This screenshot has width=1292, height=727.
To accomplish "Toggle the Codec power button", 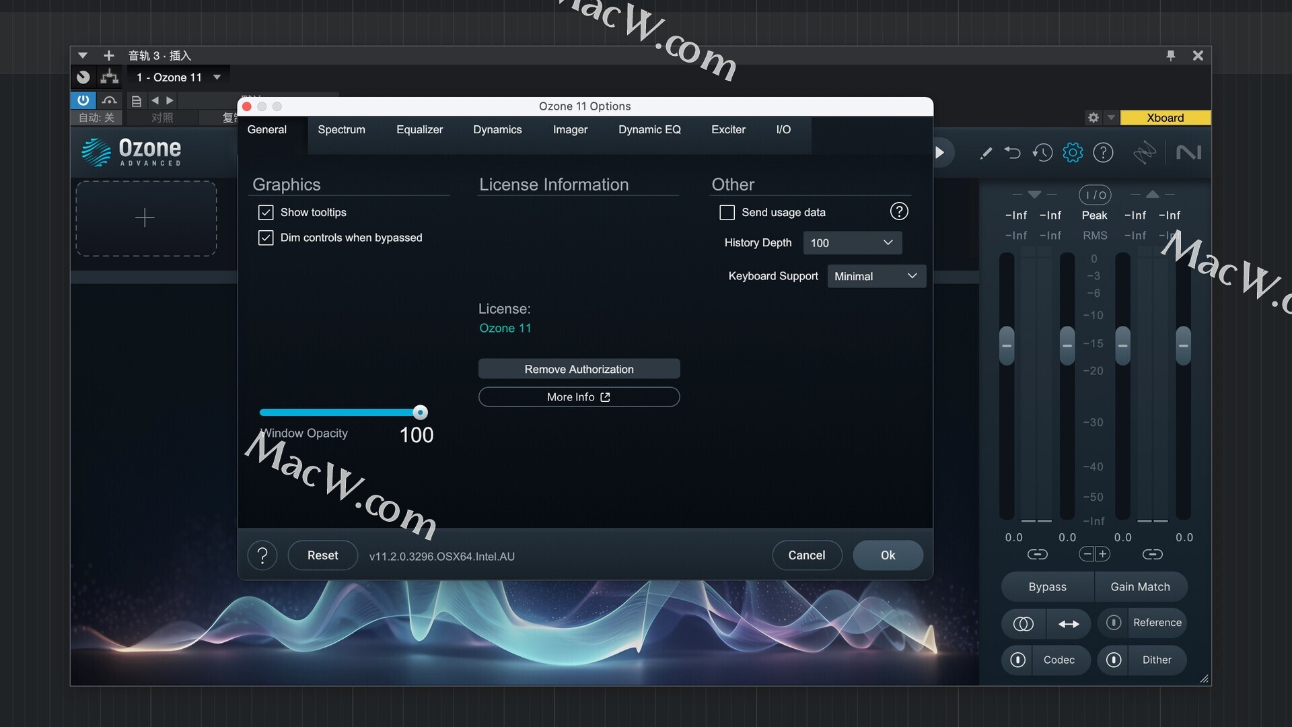I will click(x=1018, y=660).
